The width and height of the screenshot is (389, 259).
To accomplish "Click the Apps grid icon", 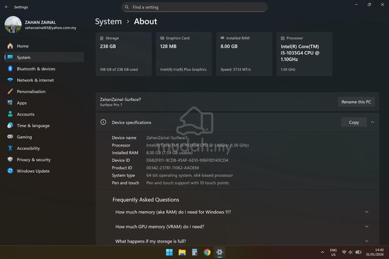I will pyautogui.click(x=10, y=103).
